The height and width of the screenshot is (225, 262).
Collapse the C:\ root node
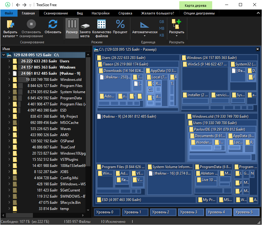tap(4, 55)
